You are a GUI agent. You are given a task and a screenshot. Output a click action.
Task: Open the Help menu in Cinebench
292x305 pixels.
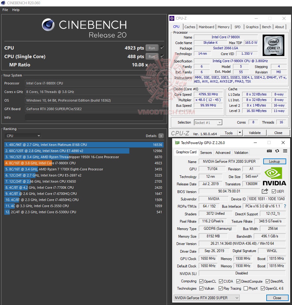click(16, 10)
